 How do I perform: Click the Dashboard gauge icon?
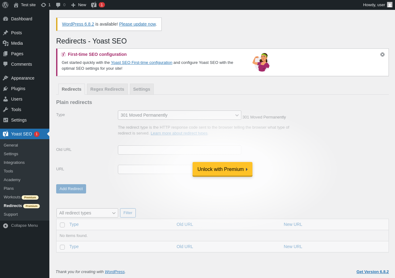pyautogui.click(x=6, y=19)
